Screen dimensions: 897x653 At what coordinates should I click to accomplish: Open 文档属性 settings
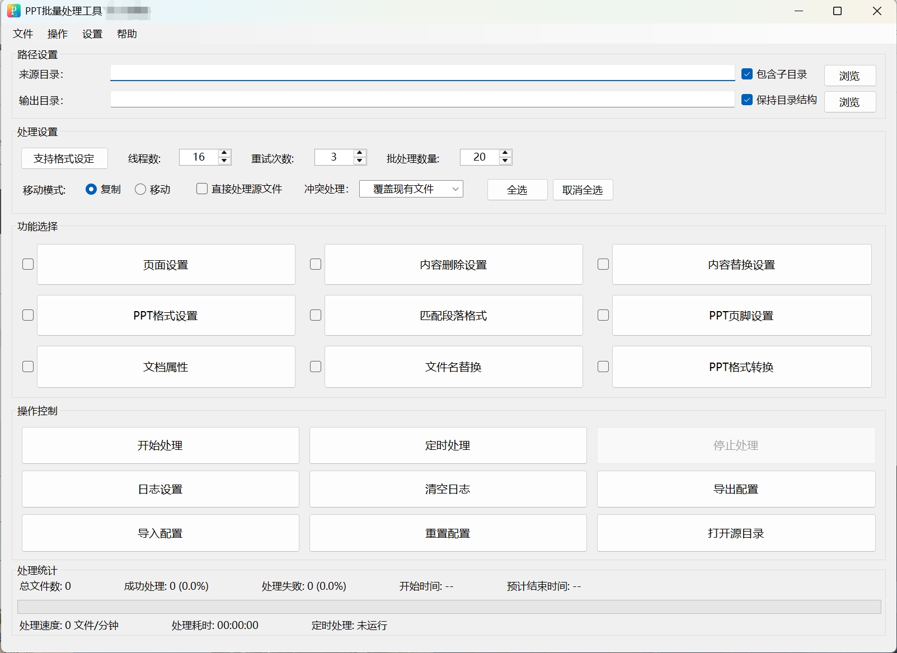click(x=166, y=367)
